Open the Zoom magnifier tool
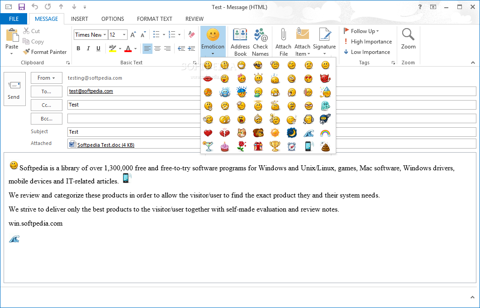Viewport: 480px width, 308px height. point(408,39)
